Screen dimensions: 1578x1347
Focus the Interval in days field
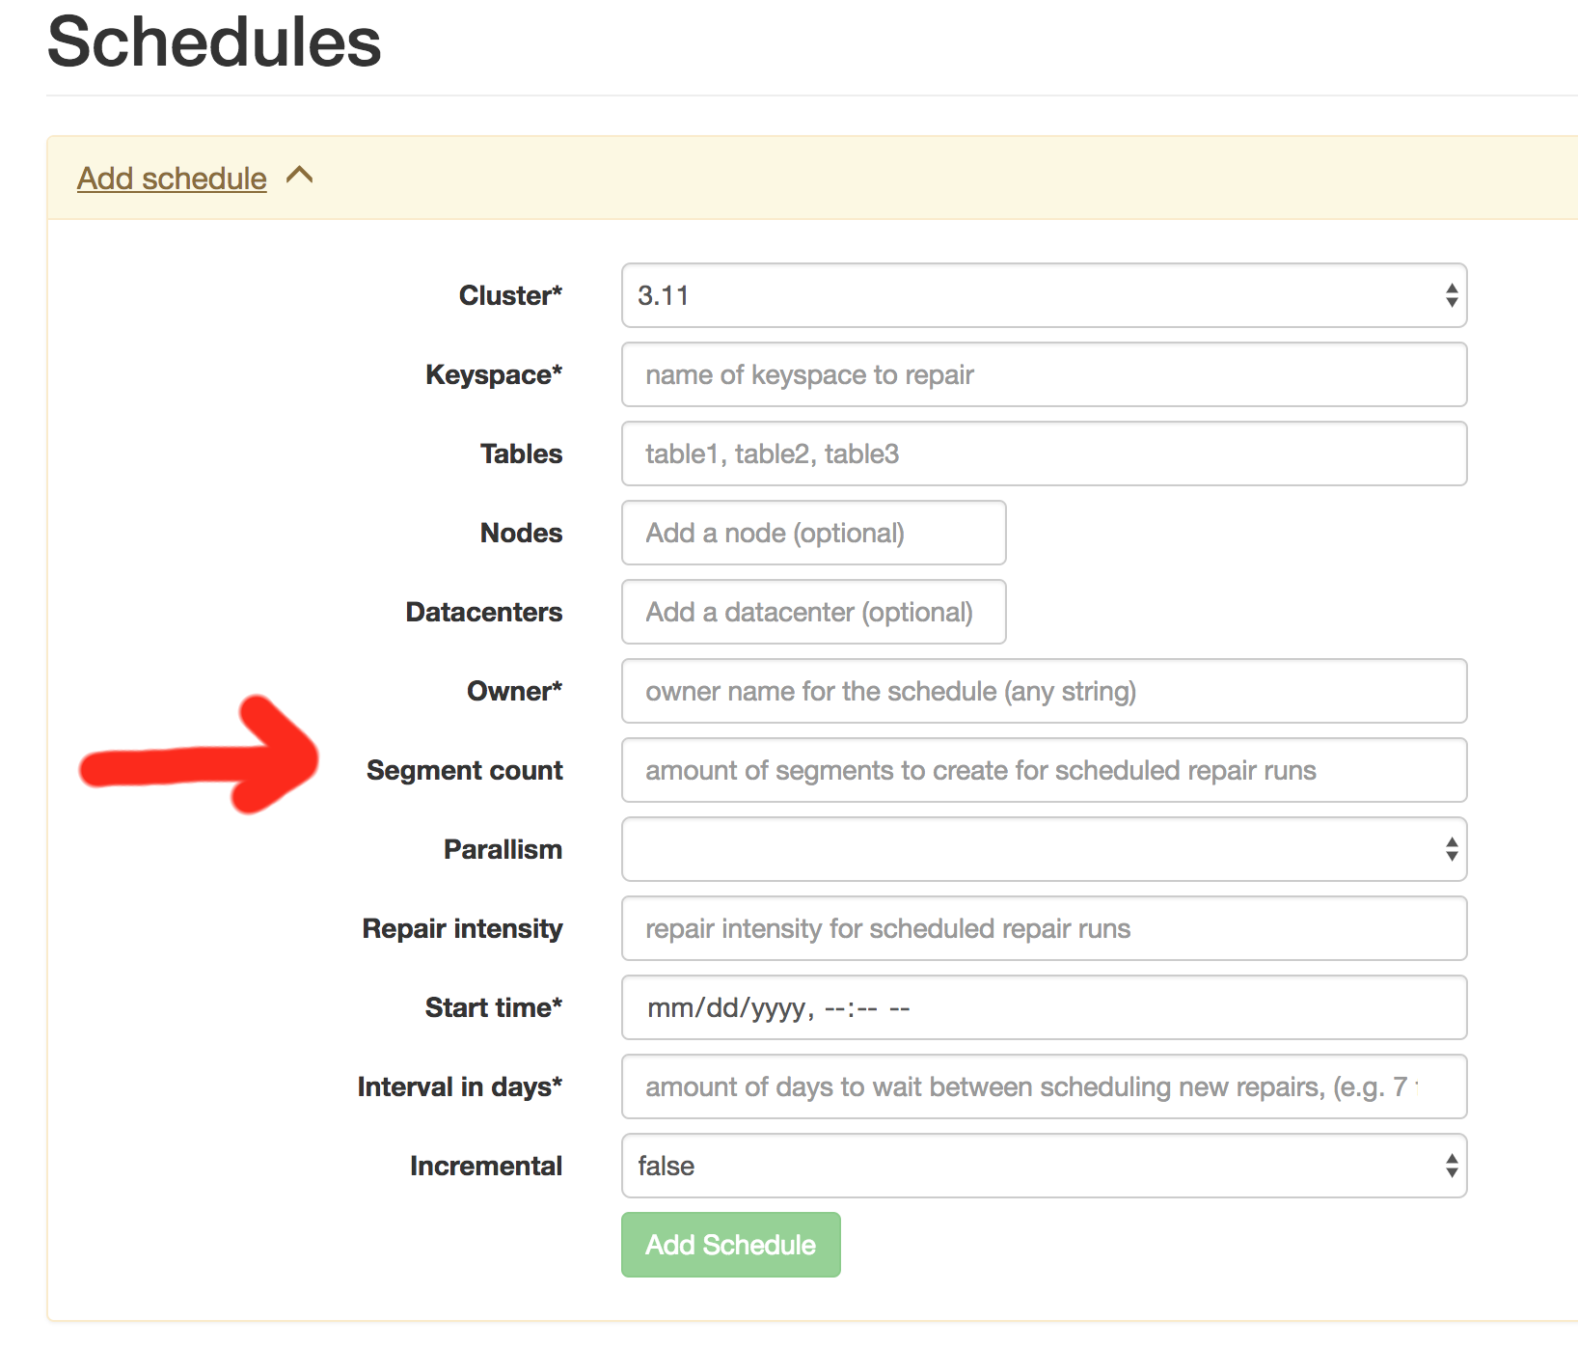(1044, 1086)
